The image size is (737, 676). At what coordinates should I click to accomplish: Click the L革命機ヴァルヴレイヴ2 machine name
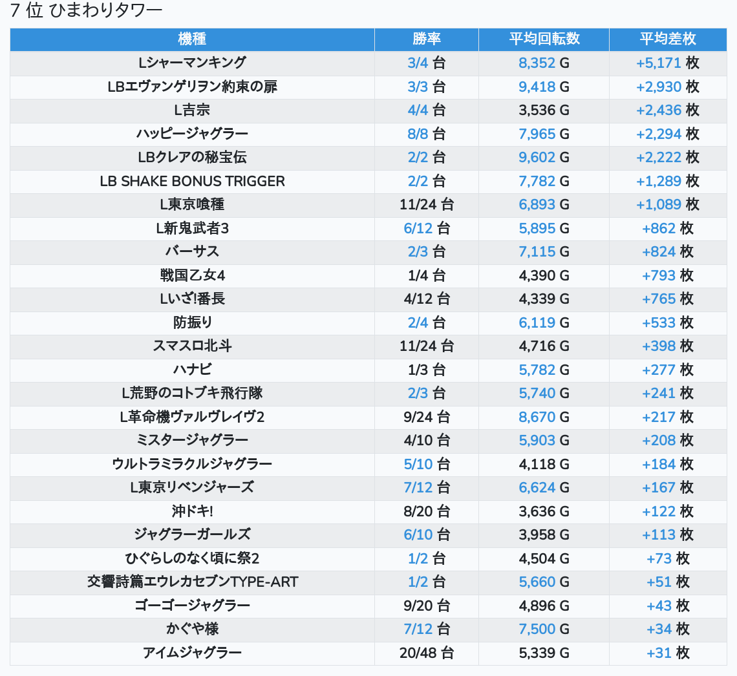click(192, 417)
